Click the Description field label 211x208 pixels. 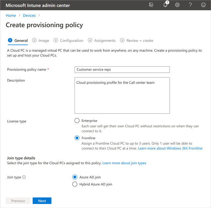point(16,80)
